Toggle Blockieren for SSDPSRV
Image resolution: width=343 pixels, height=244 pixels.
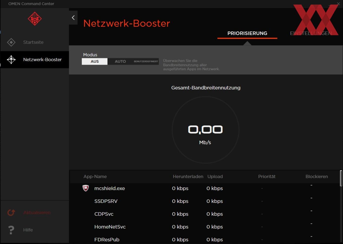[311, 198]
